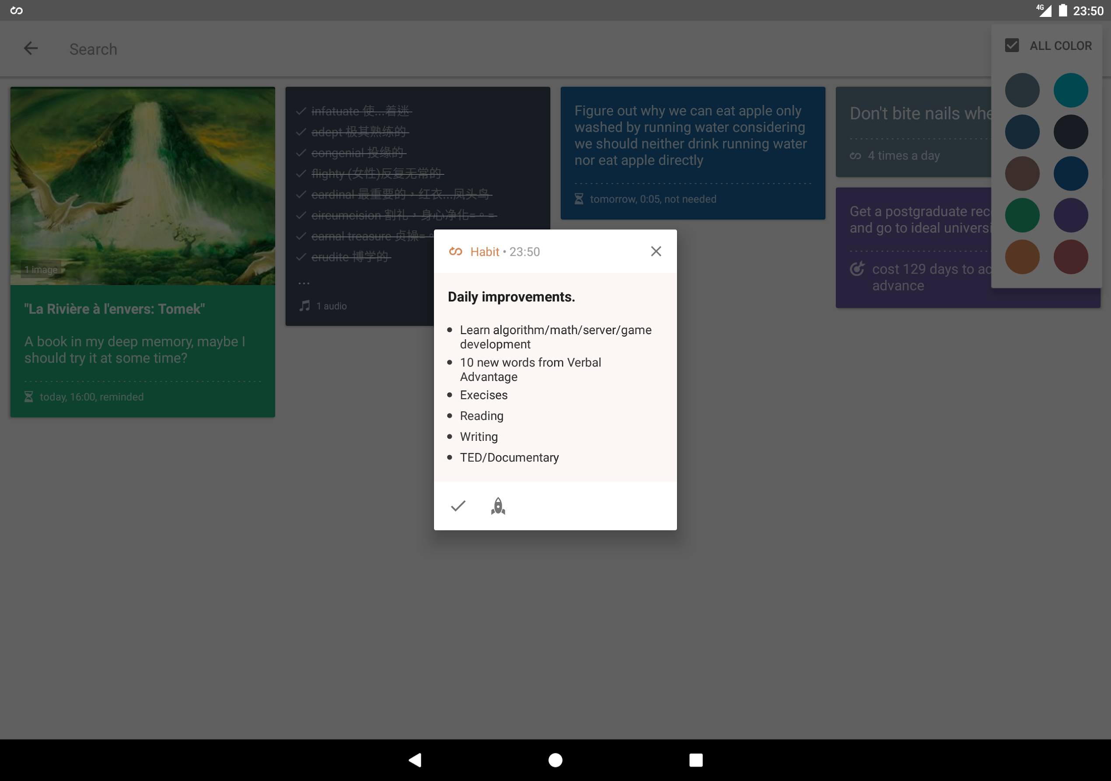This screenshot has height=781, width=1111.
Task: Open the waterfall painting image thumbnail
Action: [x=143, y=185]
